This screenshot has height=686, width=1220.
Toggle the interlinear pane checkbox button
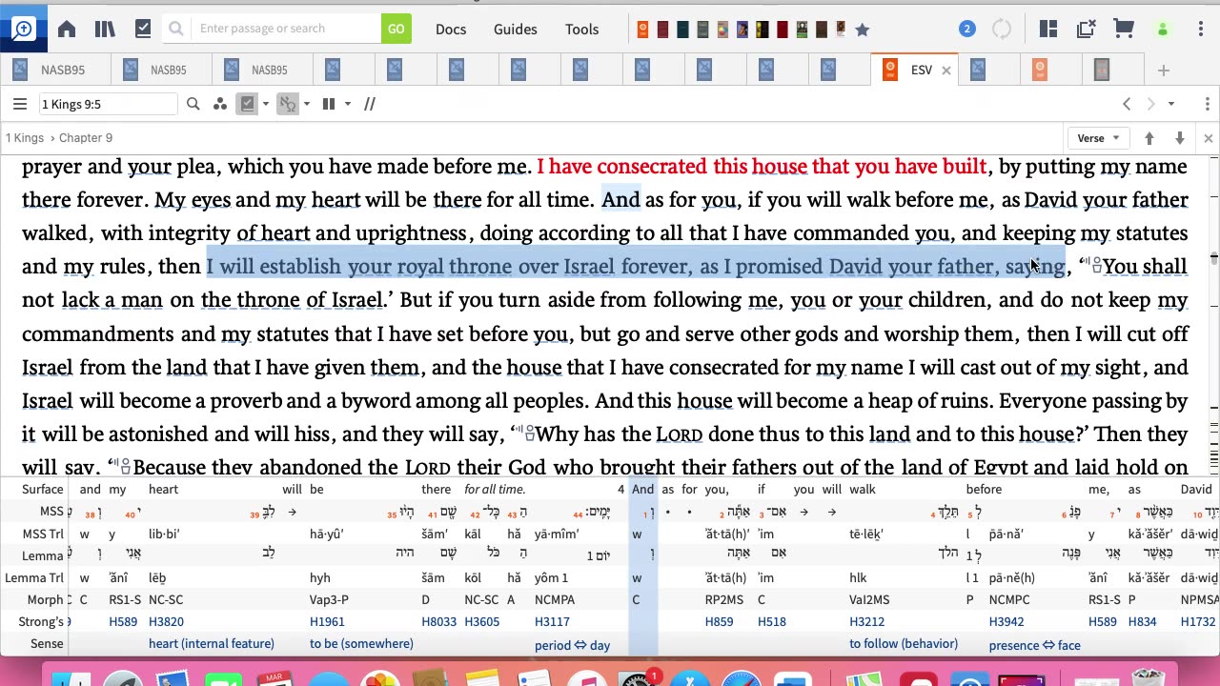(248, 104)
